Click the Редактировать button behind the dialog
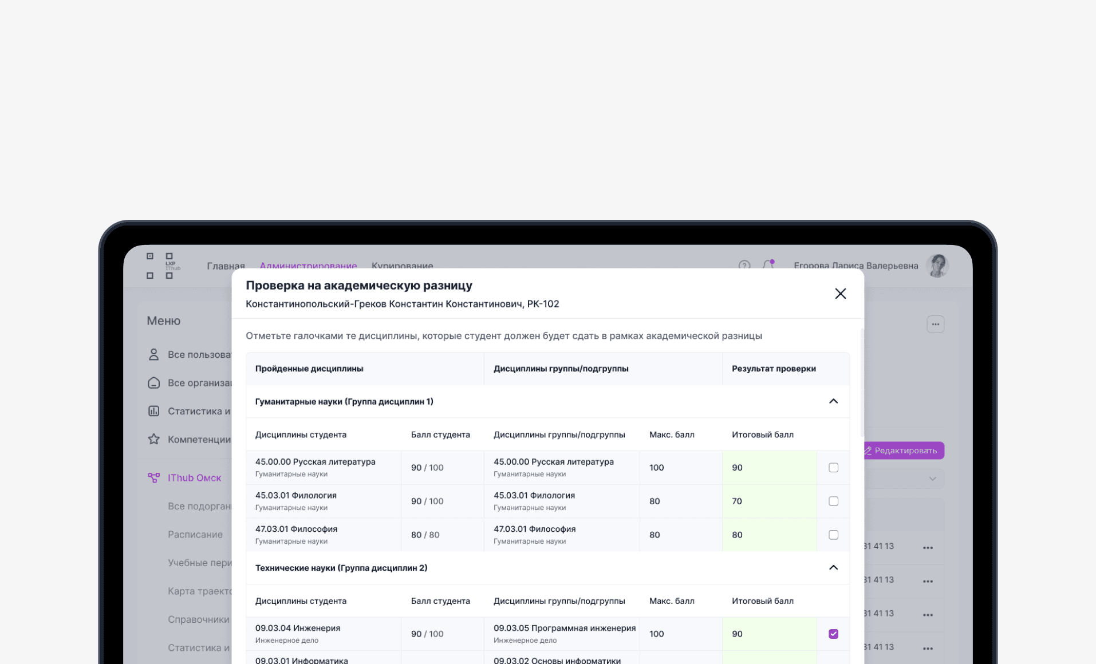Image resolution: width=1096 pixels, height=664 pixels. (x=904, y=450)
